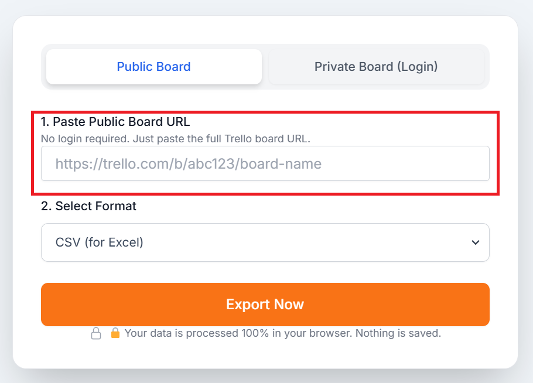The image size is (533, 383).
Task: Focus the URL input showing trello.com placeholder
Action: coord(265,163)
